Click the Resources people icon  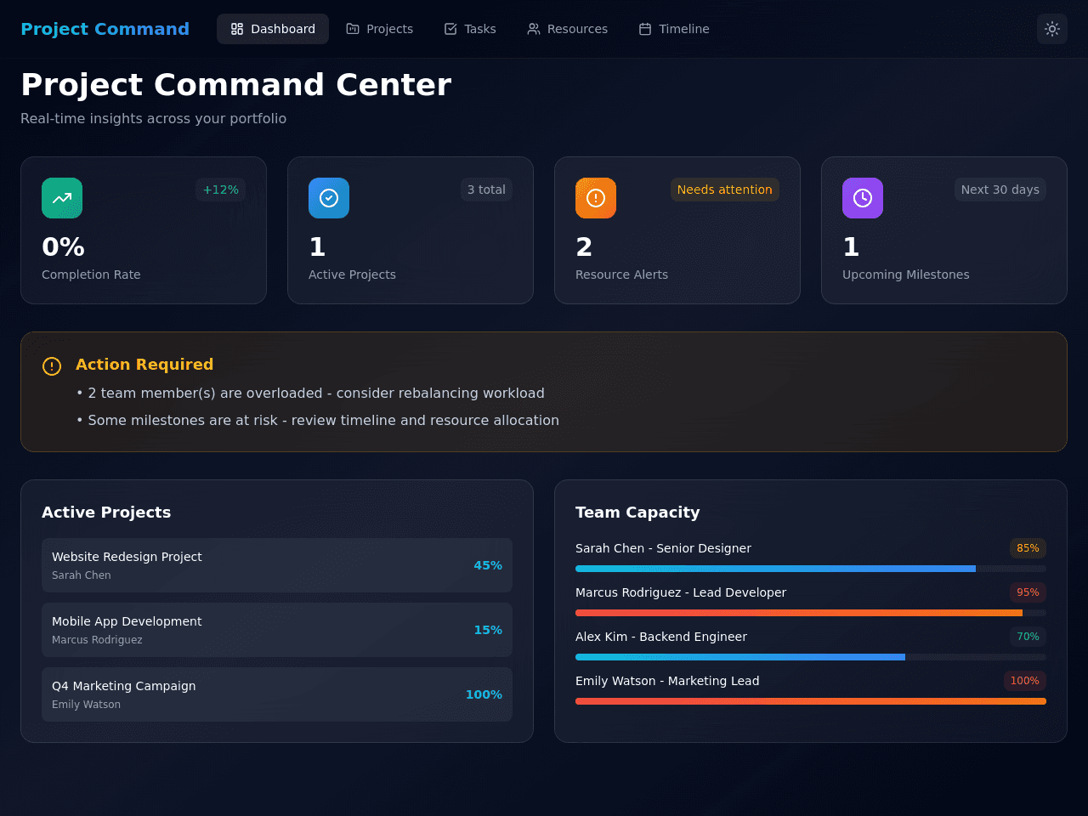[x=534, y=29]
